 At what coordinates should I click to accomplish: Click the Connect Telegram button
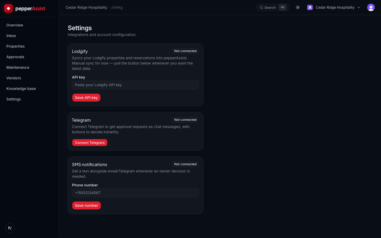pos(90,143)
